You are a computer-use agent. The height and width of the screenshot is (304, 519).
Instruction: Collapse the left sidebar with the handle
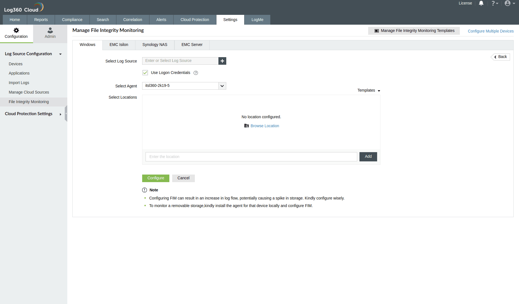coord(66,113)
